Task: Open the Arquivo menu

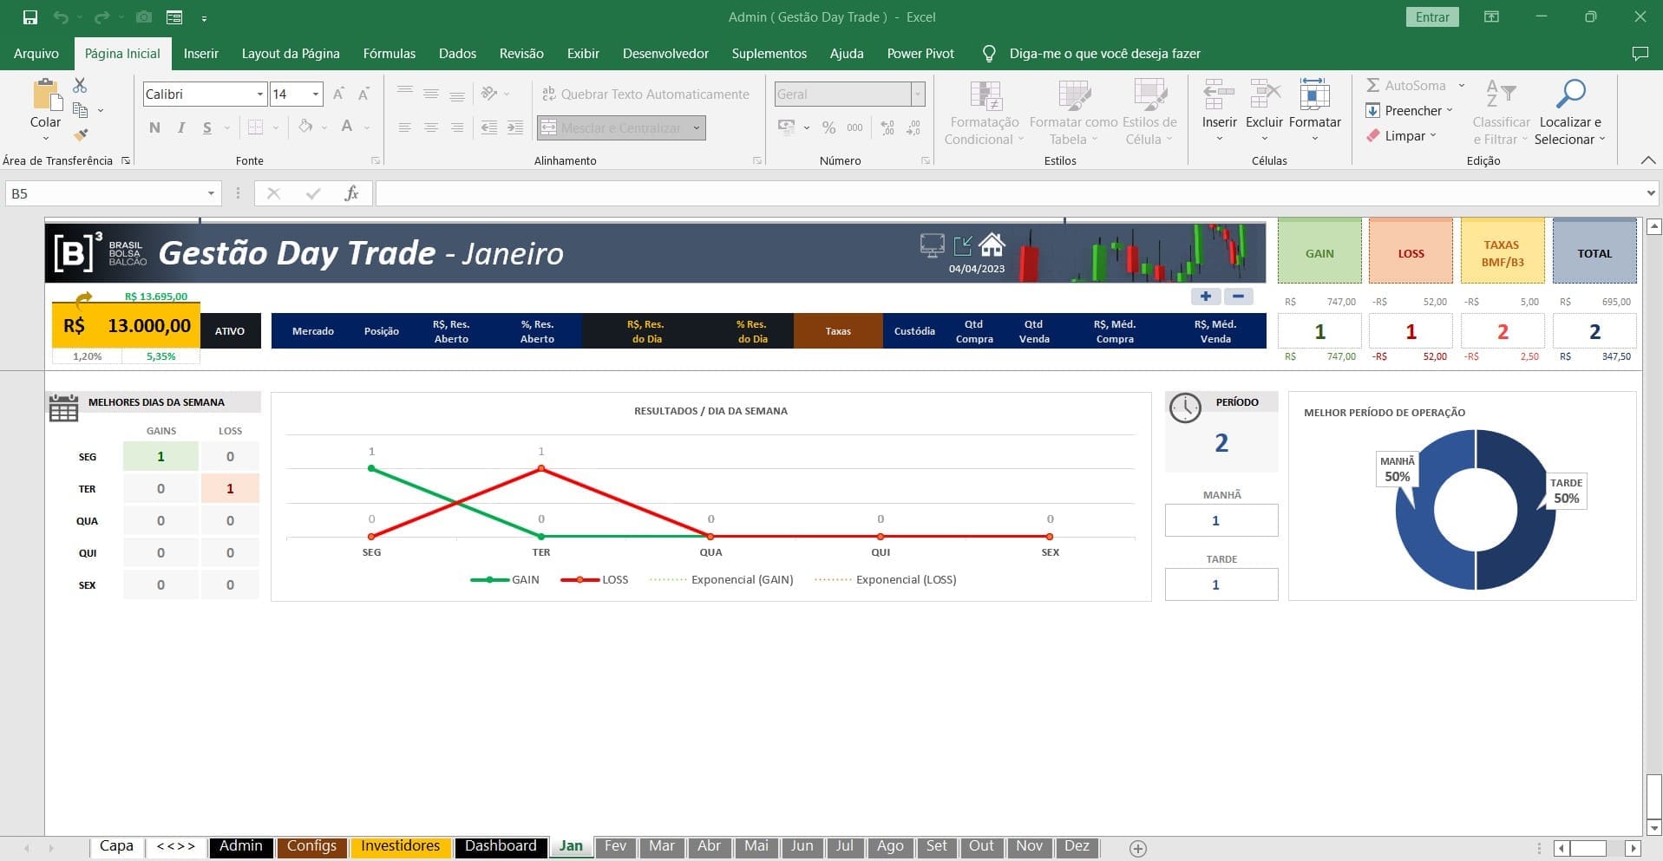Action: (36, 54)
